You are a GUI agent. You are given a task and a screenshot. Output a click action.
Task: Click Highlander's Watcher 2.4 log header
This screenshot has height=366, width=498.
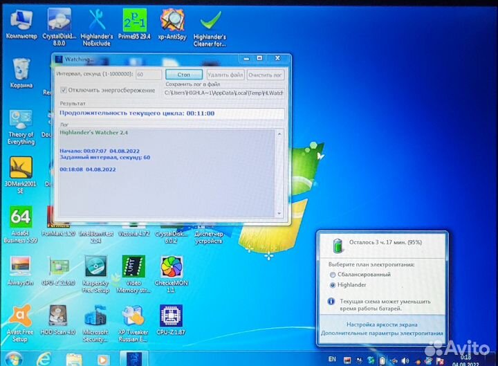(x=93, y=132)
